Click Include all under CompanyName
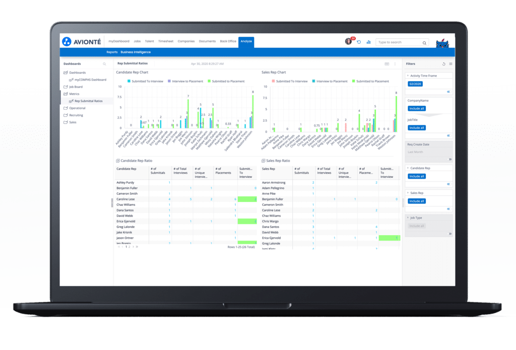Viewport: 516px width, 350px height. click(417, 108)
